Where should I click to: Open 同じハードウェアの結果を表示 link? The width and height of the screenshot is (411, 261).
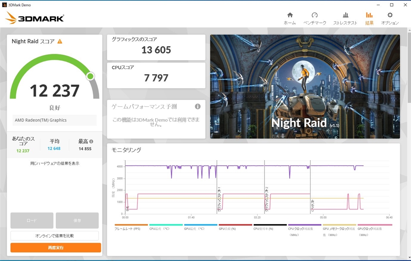[x=55, y=163]
